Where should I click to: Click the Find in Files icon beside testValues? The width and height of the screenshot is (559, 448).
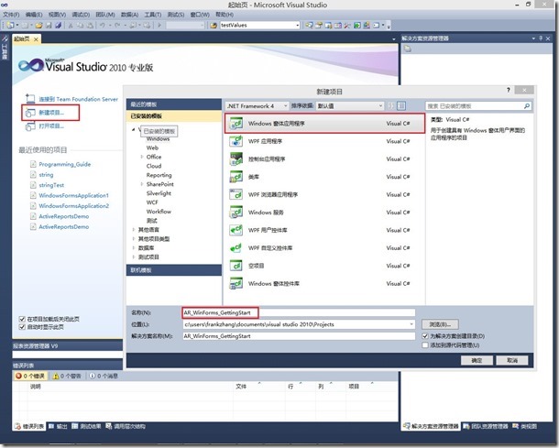point(214,26)
